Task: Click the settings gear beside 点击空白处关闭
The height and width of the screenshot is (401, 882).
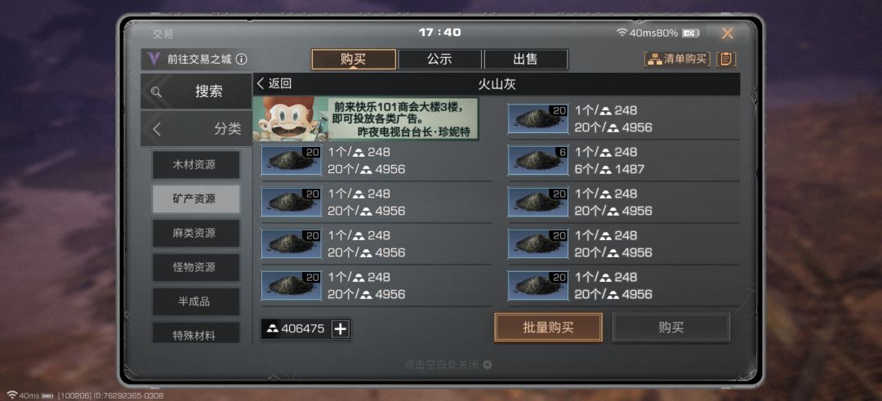Action: (487, 365)
